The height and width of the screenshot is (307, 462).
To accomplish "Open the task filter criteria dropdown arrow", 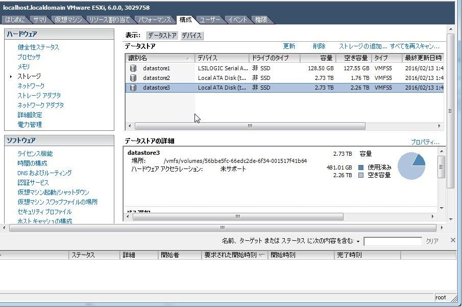I will pos(358,241).
